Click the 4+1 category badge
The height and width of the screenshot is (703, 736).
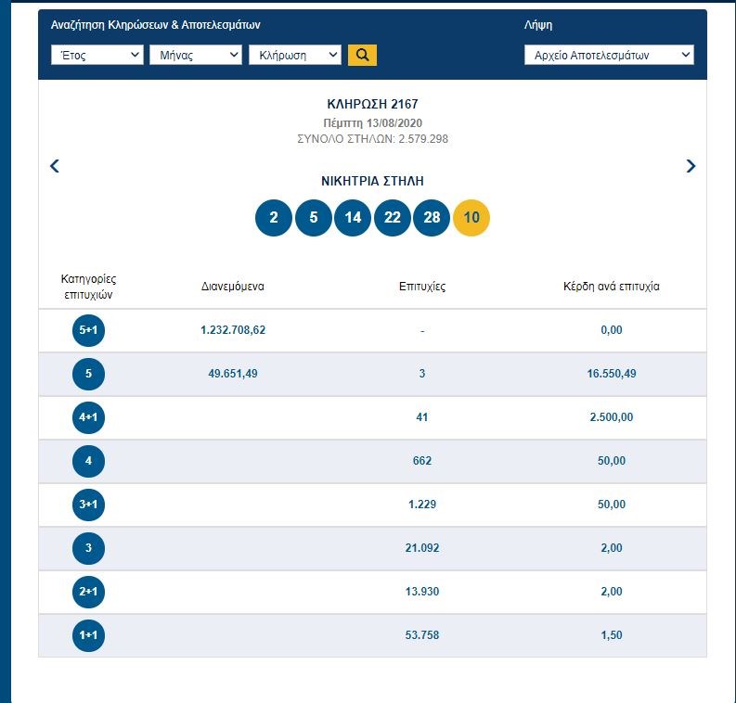pyautogui.click(x=88, y=417)
